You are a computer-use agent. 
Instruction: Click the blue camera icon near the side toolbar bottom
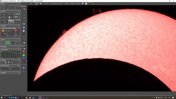coord(24,68)
